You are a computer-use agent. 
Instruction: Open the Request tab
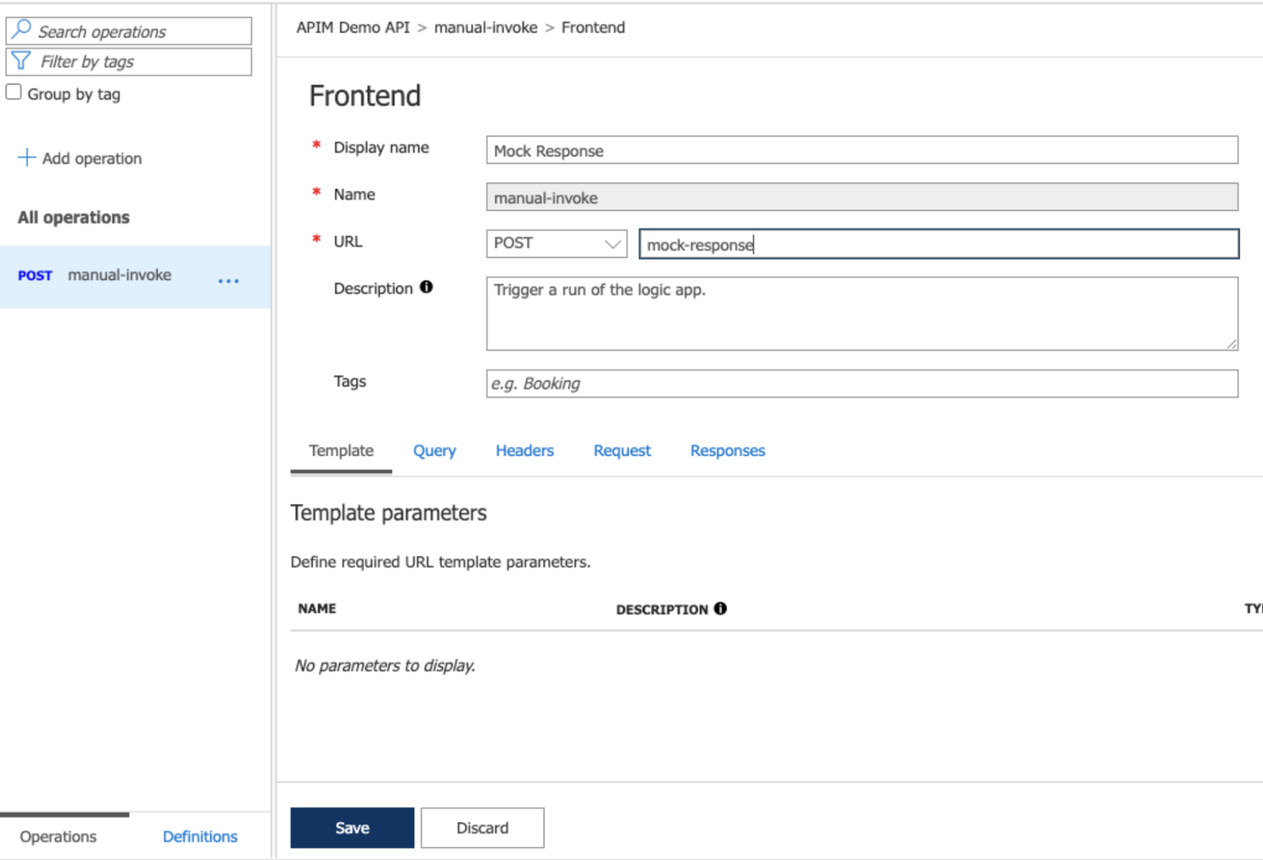pos(622,451)
